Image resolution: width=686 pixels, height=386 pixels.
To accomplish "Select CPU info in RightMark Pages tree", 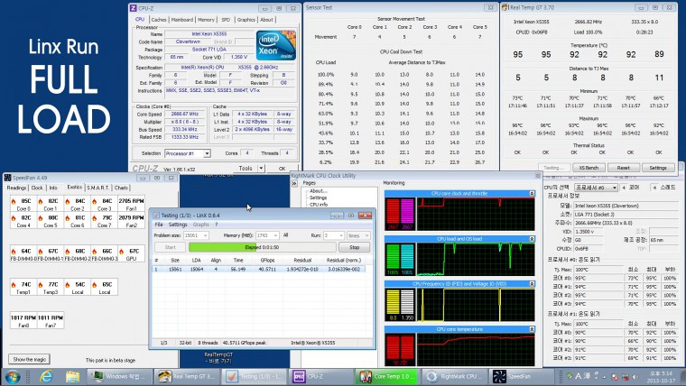I will (x=319, y=204).
